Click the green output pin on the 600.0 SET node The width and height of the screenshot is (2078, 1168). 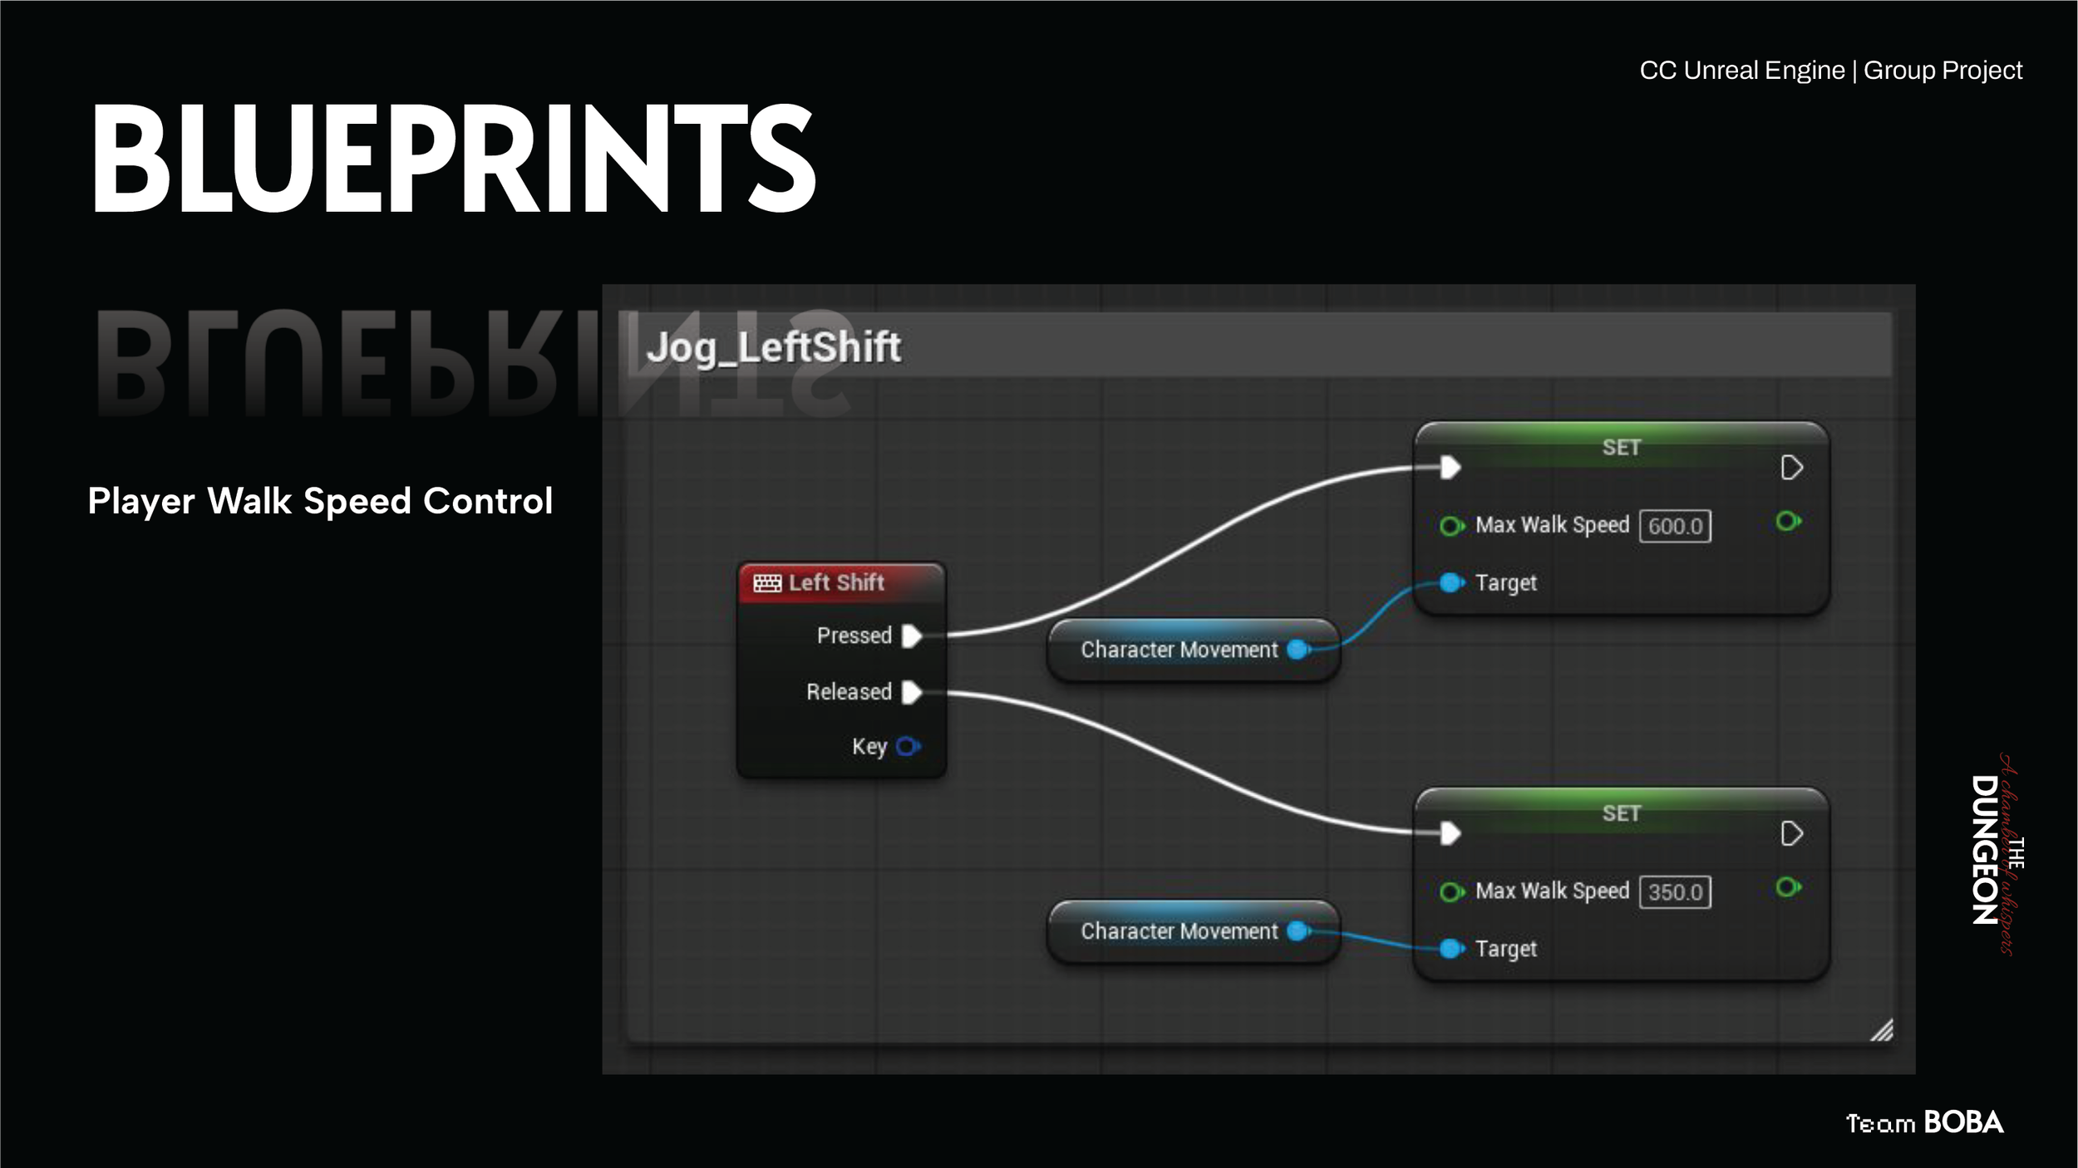pos(1788,522)
